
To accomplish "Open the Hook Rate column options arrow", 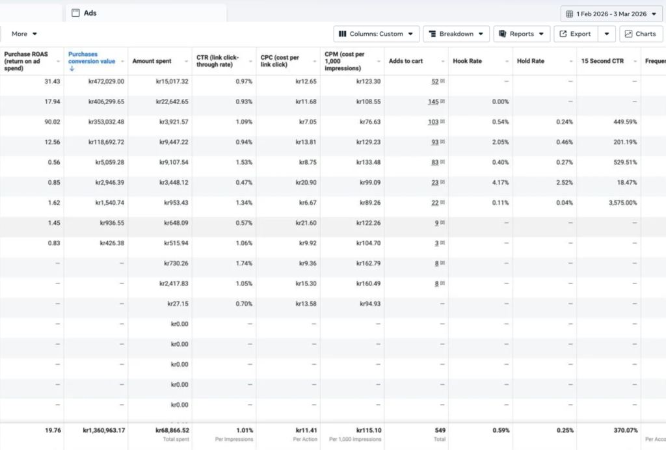I will point(507,61).
